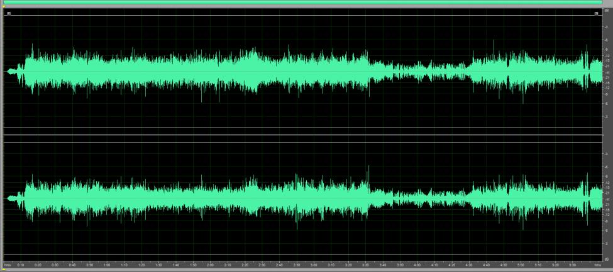Click the green zoom navigation bar at top
This screenshot has height=272, width=613.
tap(306, 3)
